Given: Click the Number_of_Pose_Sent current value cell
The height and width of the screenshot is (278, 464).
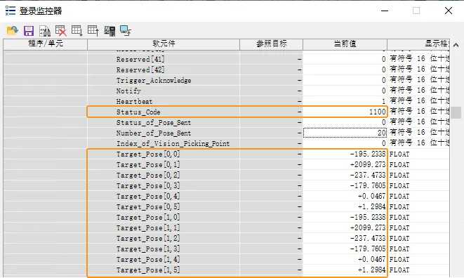Looking at the screenshot, I should point(345,133).
